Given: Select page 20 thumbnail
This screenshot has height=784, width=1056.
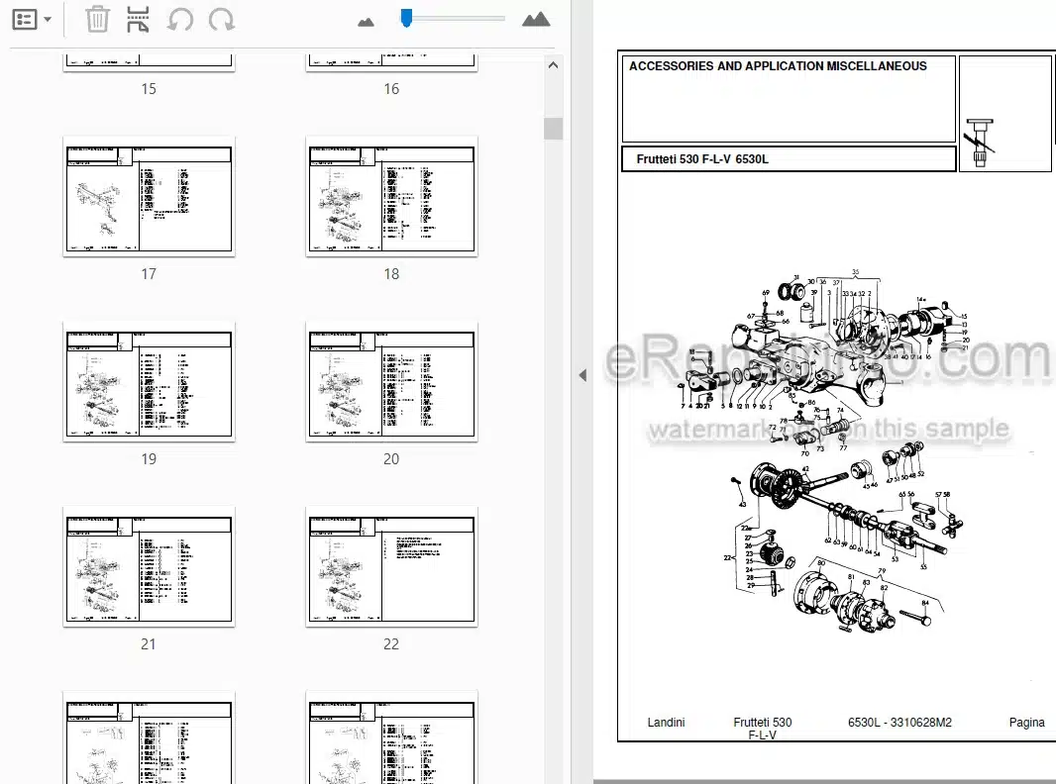Looking at the screenshot, I should pos(391,381).
